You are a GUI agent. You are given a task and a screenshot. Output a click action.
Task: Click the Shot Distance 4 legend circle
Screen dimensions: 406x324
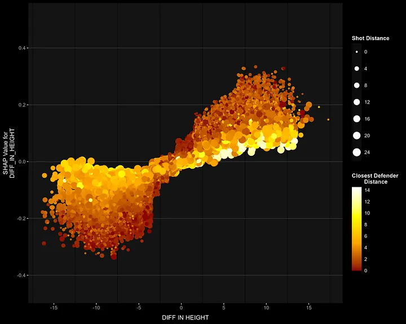(x=357, y=69)
